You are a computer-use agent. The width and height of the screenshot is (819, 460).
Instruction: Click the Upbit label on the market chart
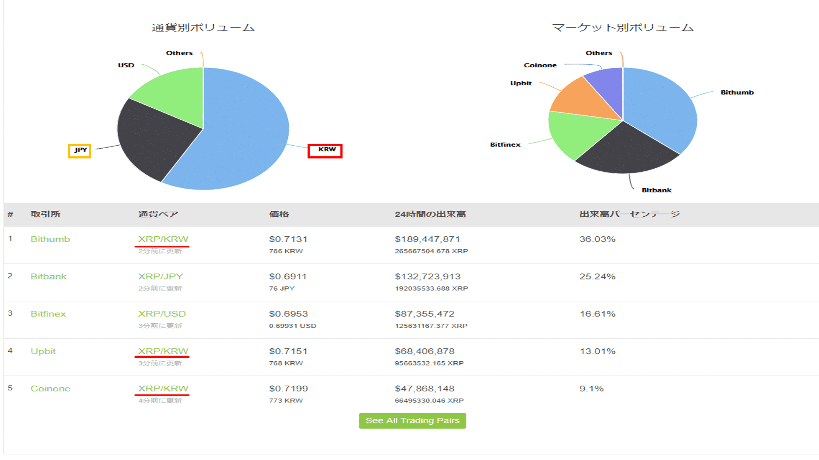[521, 83]
